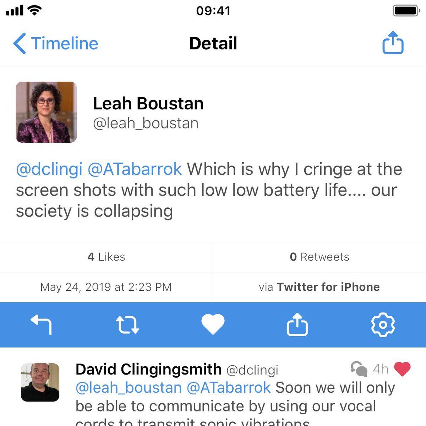The width and height of the screenshot is (426, 426).
Task: Toggle the red heart on David's reply
Action: click(x=402, y=369)
